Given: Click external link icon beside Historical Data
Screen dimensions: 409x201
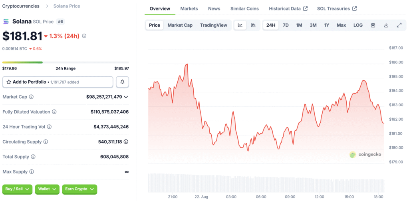Looking at the screenshot, I should (x=306, y=8).
